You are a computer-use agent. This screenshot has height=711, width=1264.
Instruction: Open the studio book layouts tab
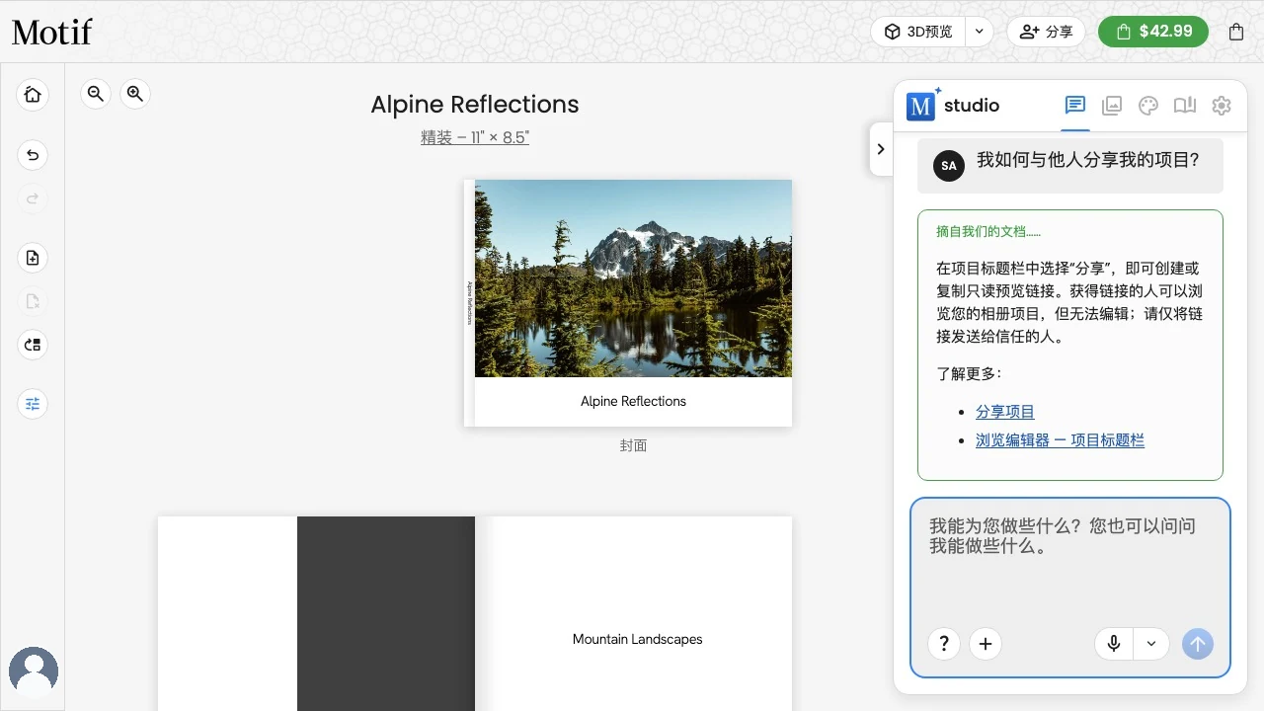(x=1185, y=106)
